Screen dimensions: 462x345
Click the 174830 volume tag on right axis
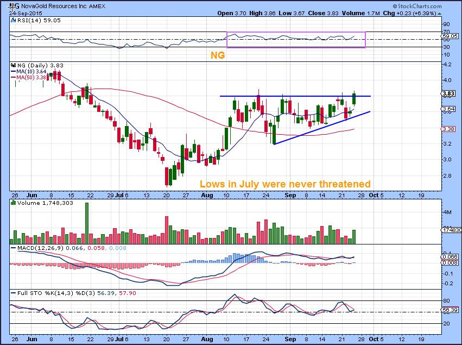pyautogui.click(x=451, y=230)
